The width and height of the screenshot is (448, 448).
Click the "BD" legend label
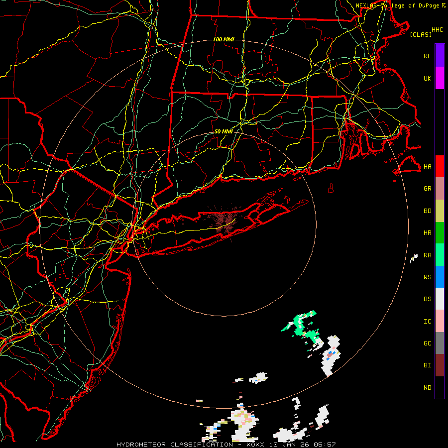[x=427, y=211]
